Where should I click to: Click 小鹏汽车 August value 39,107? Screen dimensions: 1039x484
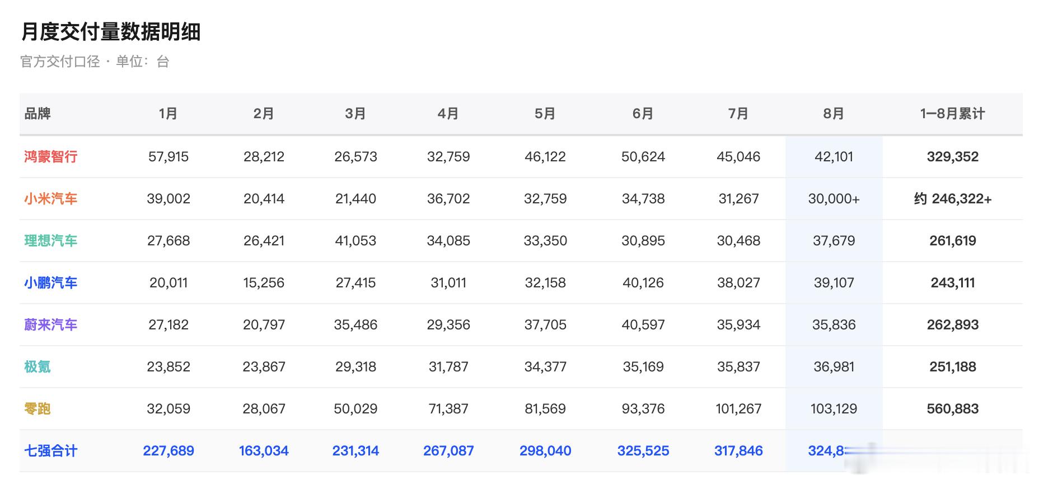pos(834,283)
